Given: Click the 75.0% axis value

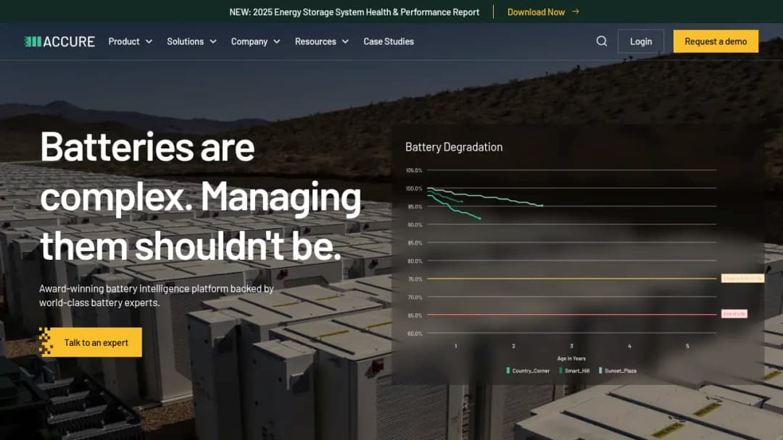Looking at the screenshot, I should point(415,279).
